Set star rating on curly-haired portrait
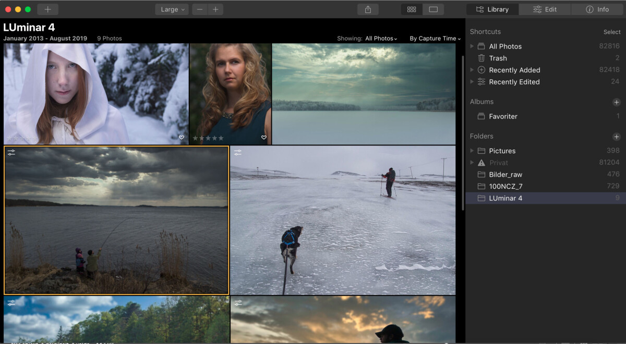626x344 pixels. pos(208,138)
